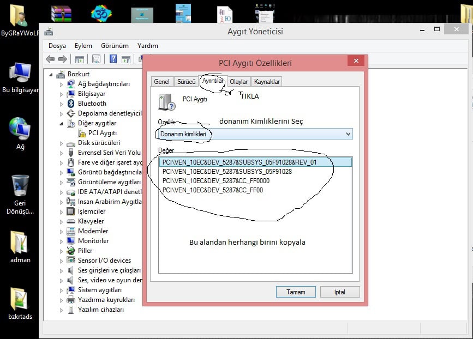The image size is (473, 339).
Task: Switch to the Olaylar tab
Action: click(x=238, y=82)
